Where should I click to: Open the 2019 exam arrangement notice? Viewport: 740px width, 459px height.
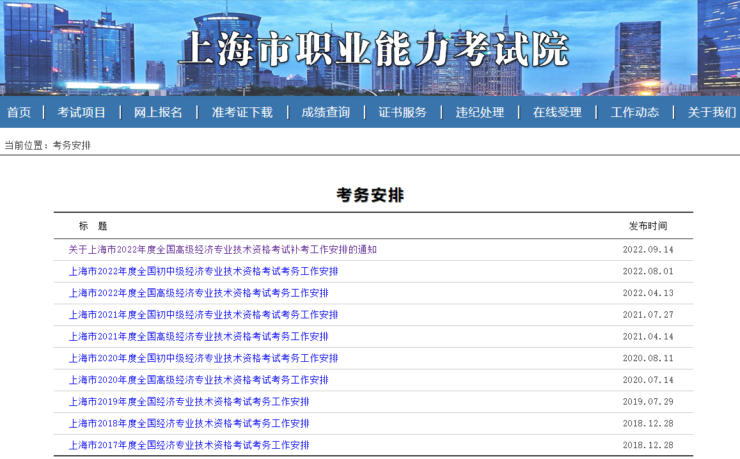tap(189, 401)
